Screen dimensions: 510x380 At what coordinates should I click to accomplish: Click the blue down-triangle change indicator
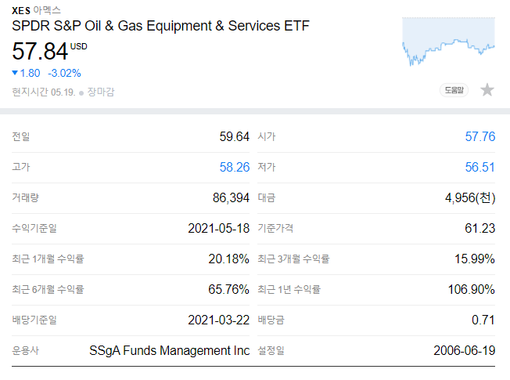pos(15,73)
